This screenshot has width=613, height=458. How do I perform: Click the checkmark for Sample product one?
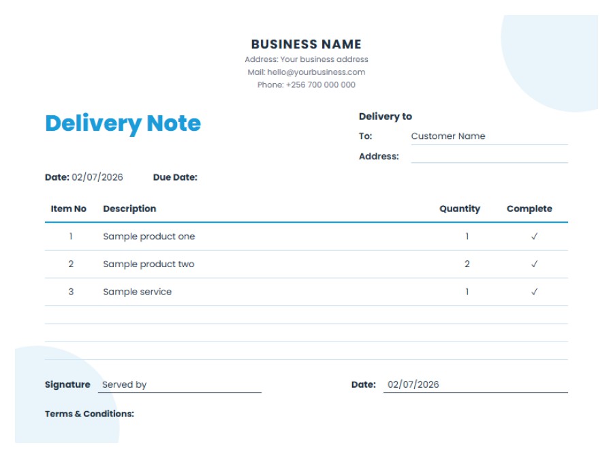[x=535, y=236]
